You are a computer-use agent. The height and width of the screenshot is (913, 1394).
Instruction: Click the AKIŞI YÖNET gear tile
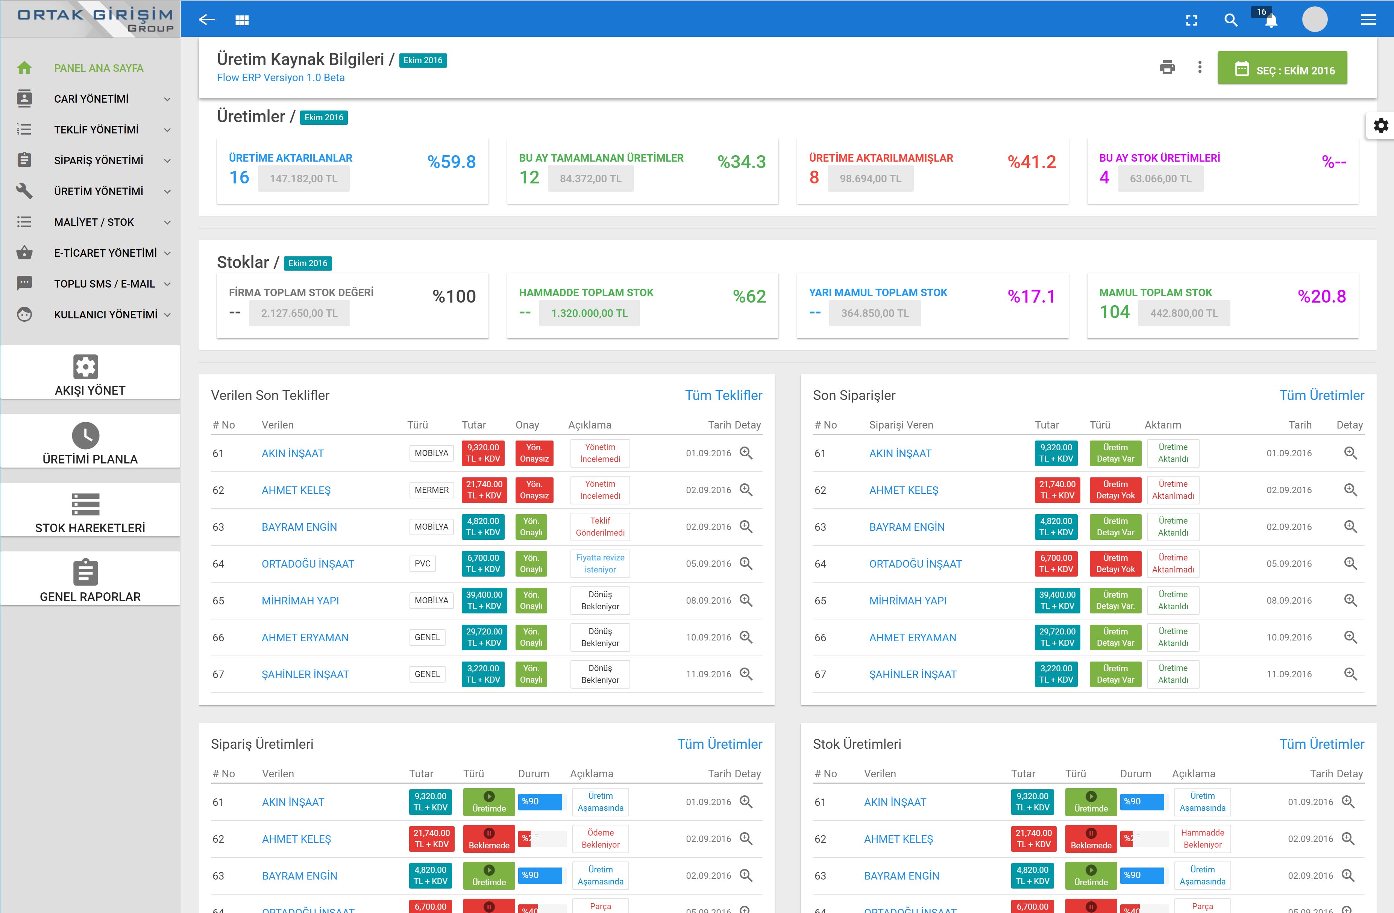point(90,372)
